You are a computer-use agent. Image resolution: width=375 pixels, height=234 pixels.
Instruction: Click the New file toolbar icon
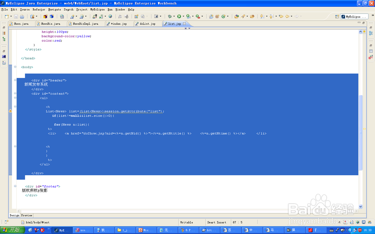7,16
